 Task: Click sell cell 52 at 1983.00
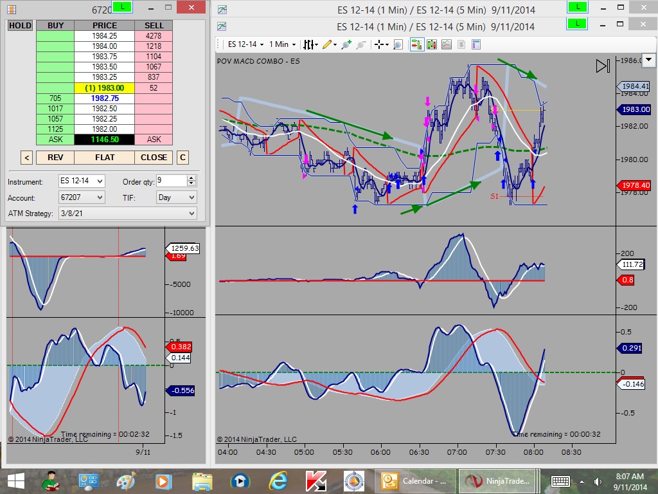(154, 87)
